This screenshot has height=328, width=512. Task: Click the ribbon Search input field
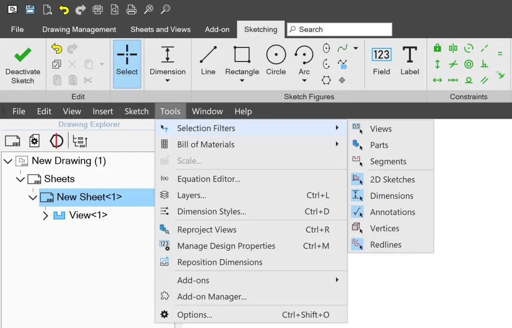pos(340,29)
